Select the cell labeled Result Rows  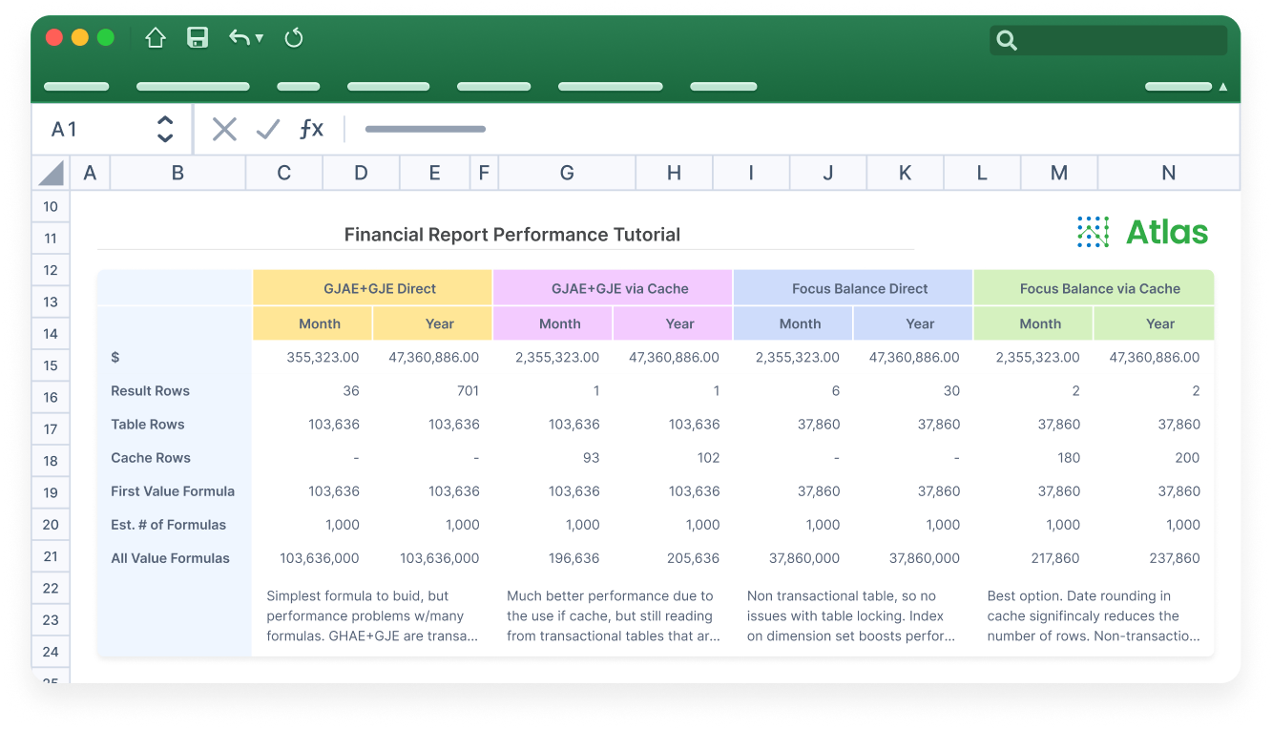tap(150, 391)
